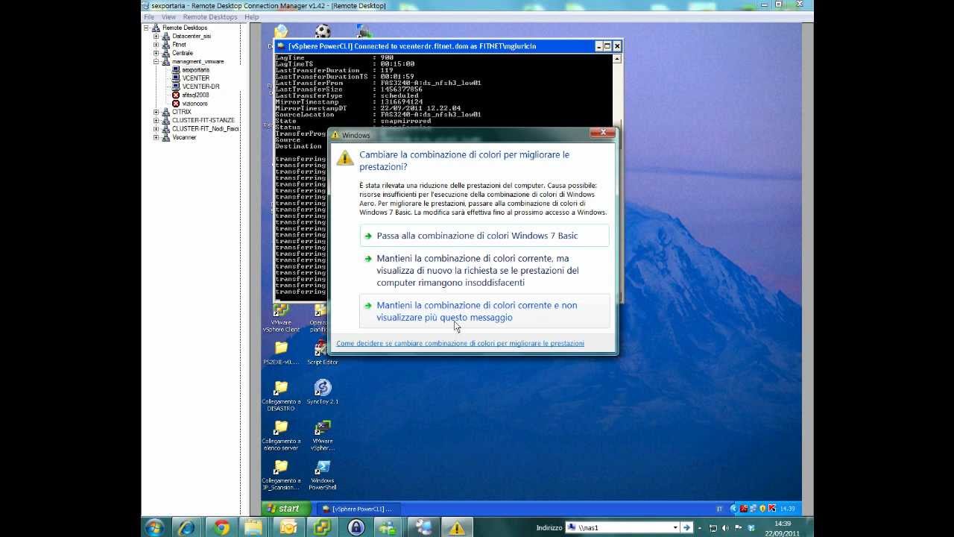Open the PS2EXE folder on the desktop
This screenshot has height=537, width=954.
click(281, 354)
